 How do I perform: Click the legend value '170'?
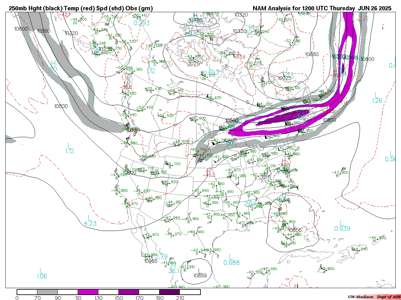point(139,298)
